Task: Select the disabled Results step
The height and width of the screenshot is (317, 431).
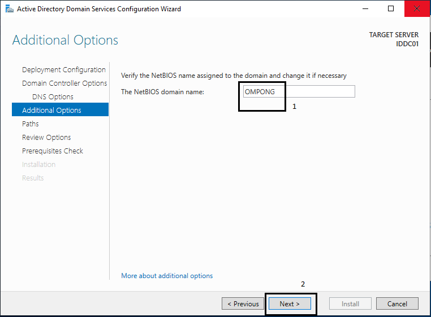Action: point(33,178)
